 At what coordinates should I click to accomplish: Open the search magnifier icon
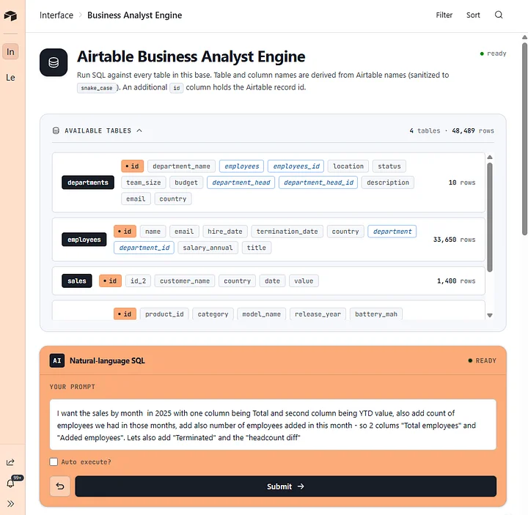point(499,15)
